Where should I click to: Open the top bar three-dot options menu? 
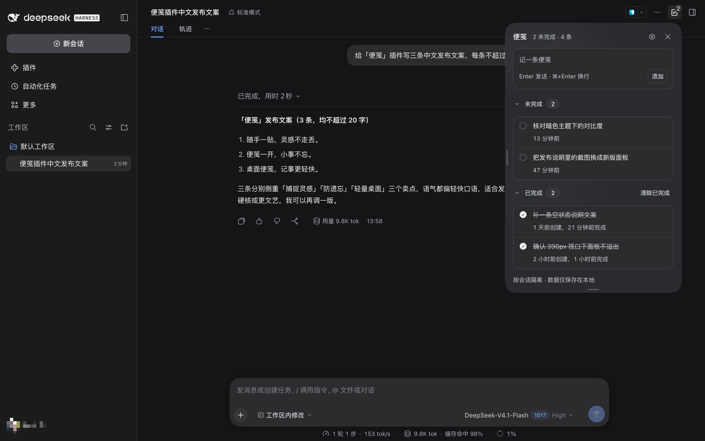coord(657,12)
